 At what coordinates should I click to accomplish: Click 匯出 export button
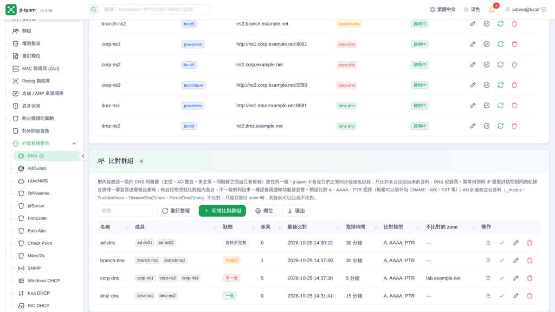coord(296,211)
